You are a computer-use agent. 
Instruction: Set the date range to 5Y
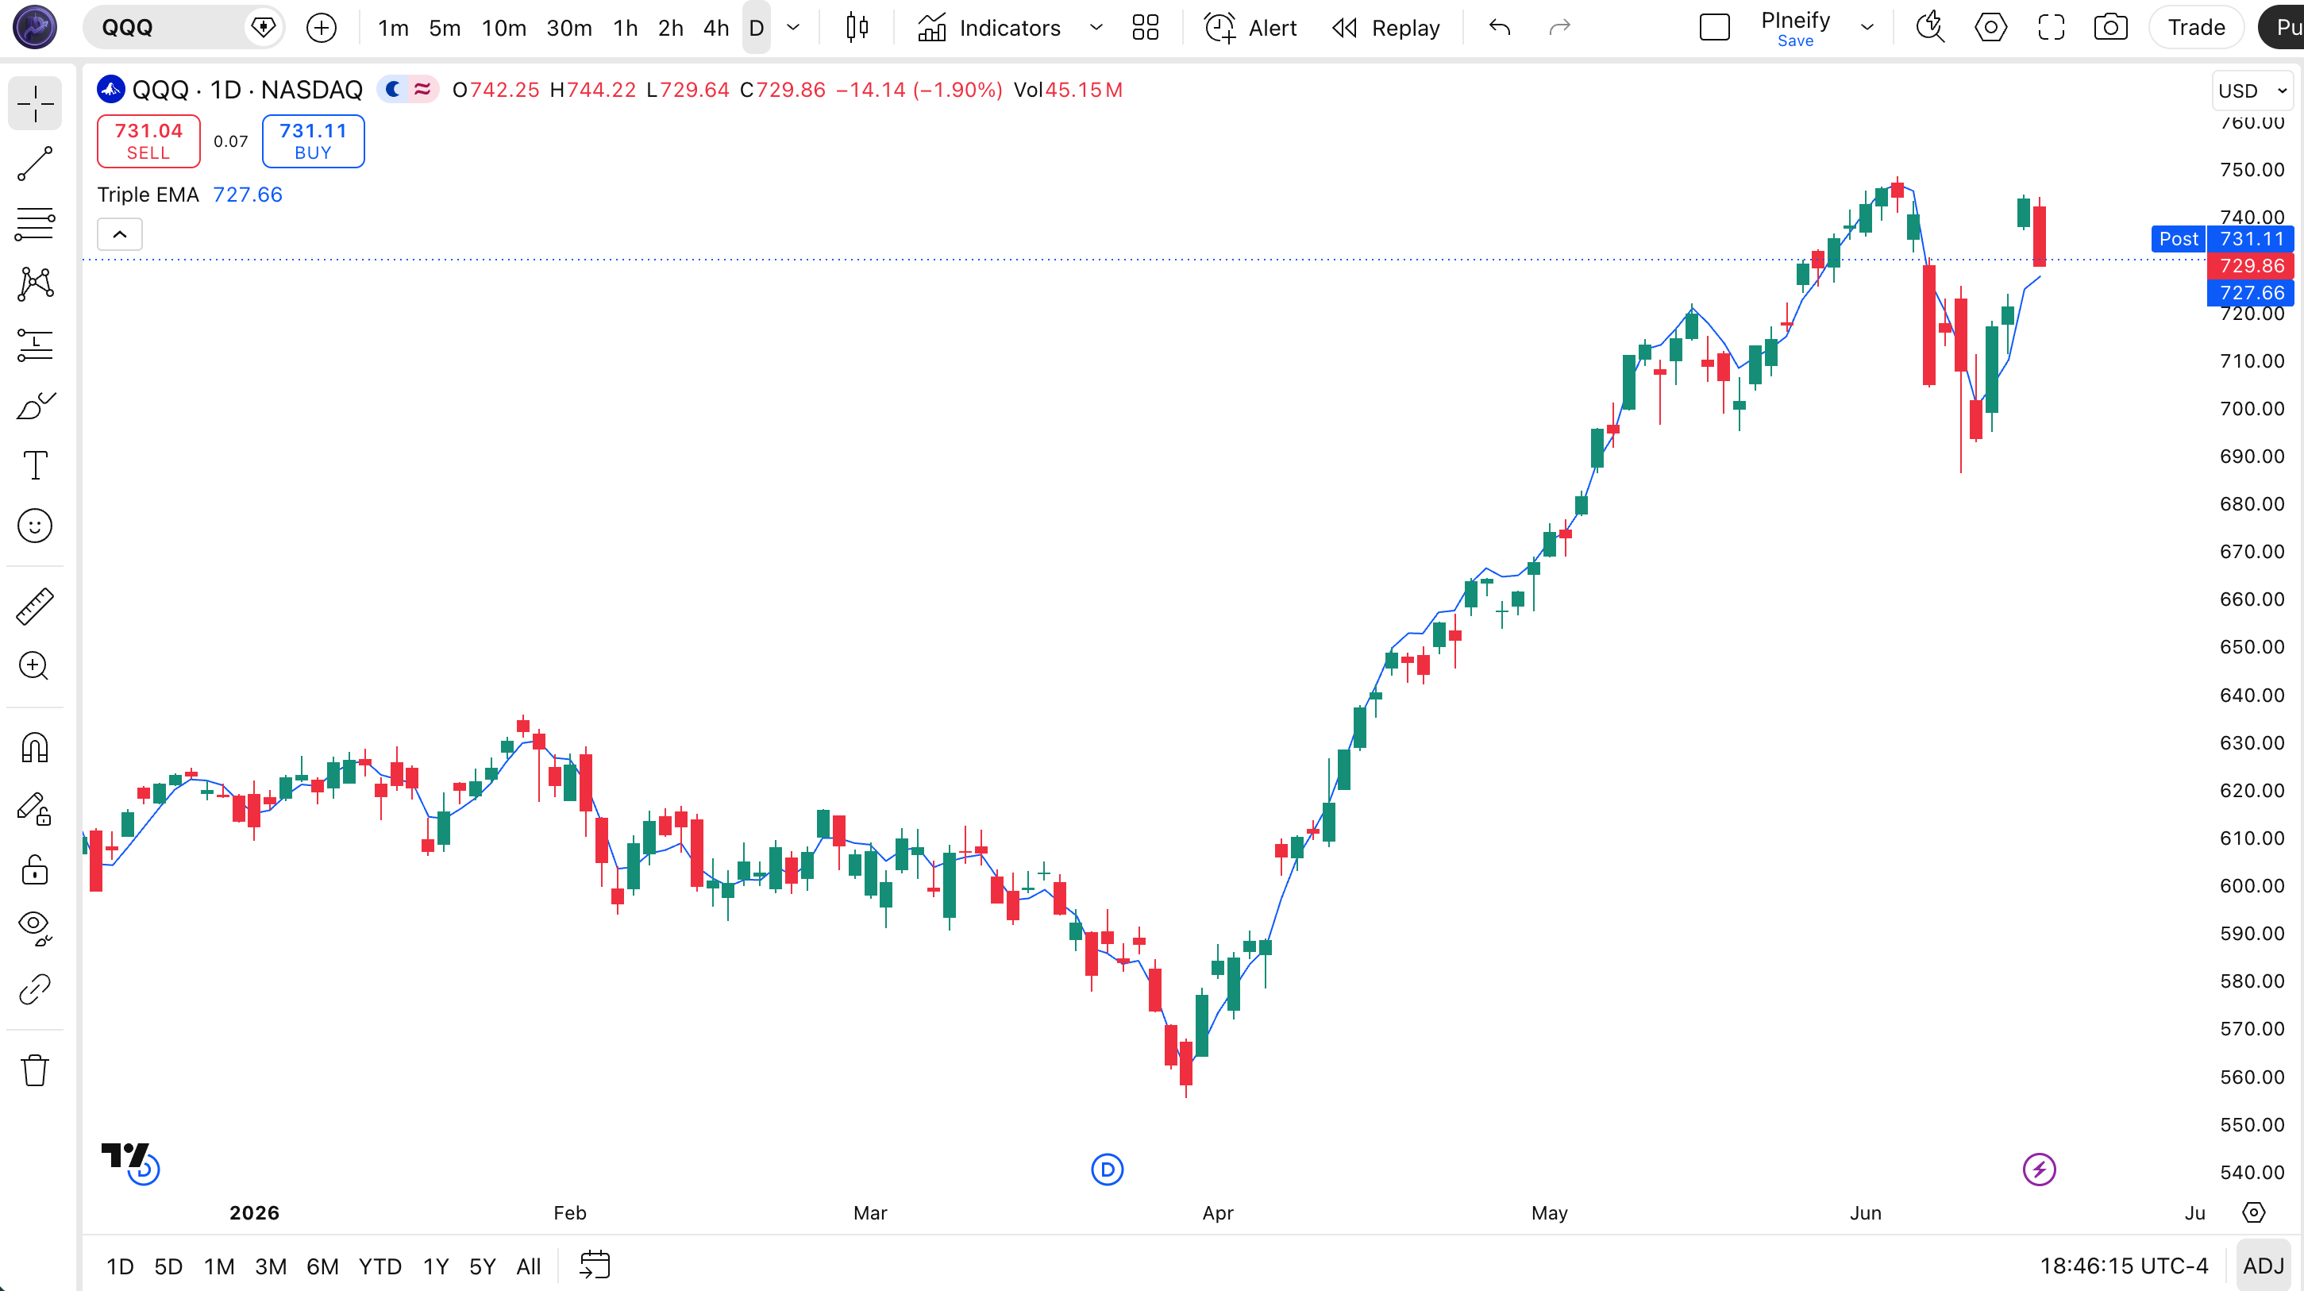tap(482, 1266)
